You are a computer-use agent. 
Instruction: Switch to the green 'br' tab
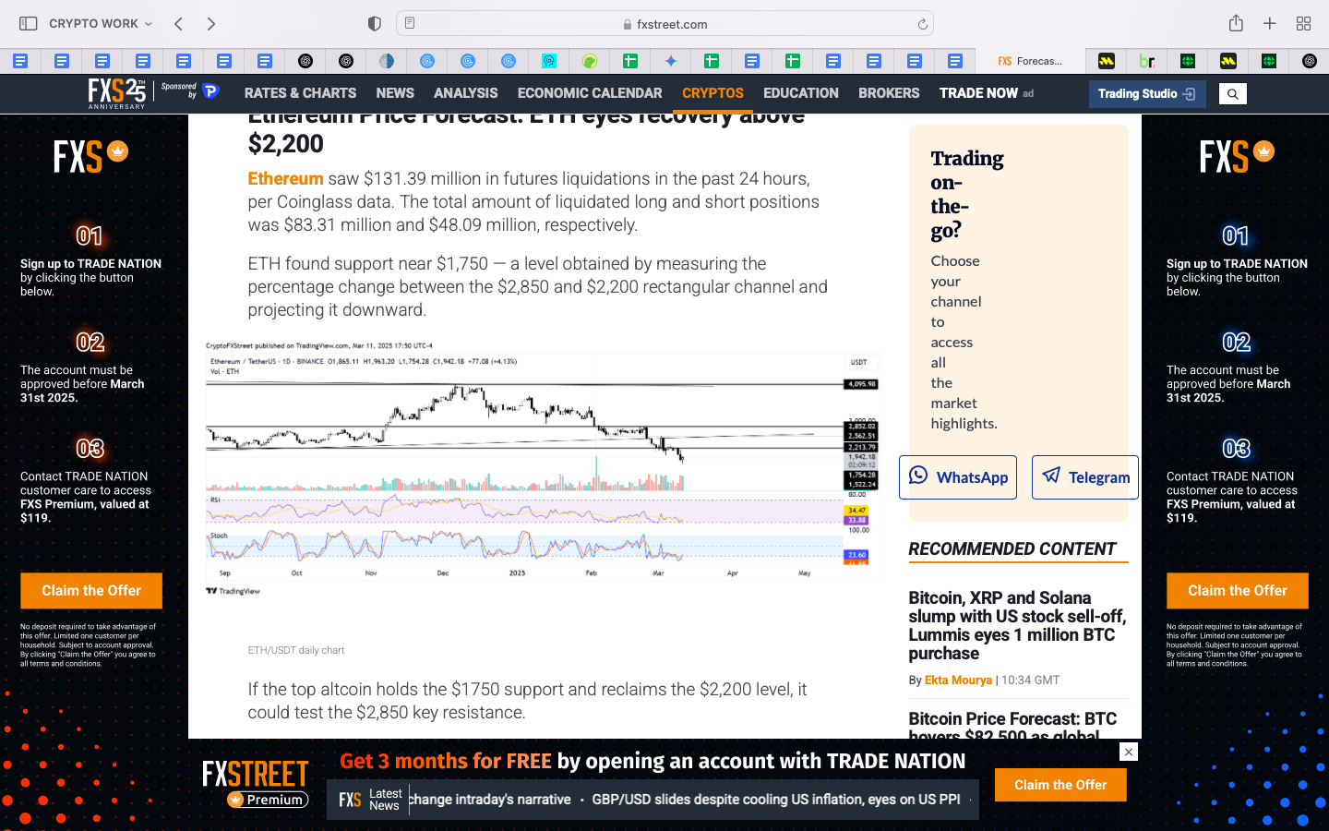tap(1147, 61)
